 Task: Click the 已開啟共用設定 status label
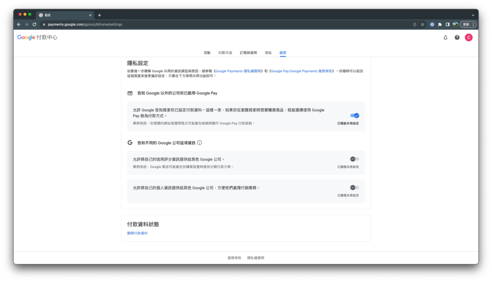click(348, 123)
